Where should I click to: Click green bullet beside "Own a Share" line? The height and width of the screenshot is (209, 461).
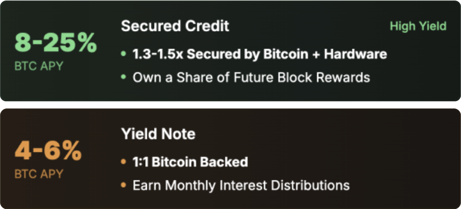(x=123, y=77)
